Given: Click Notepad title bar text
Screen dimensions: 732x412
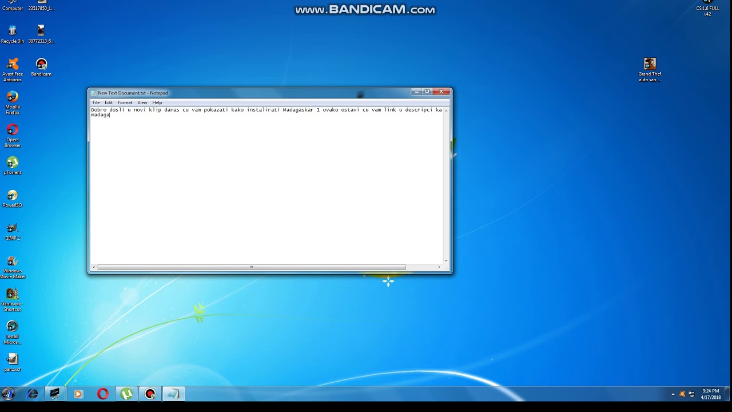Looking at the screenshot, I should (x=133, y=93).
